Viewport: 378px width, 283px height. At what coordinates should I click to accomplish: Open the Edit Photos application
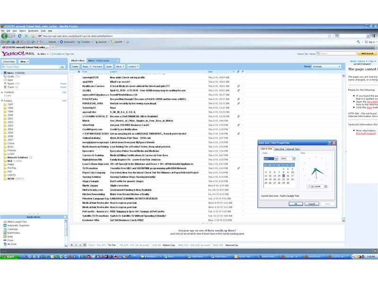click(x=11, y=233)
